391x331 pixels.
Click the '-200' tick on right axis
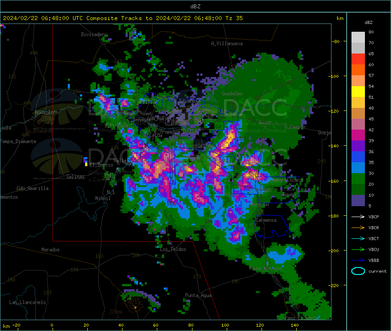click(334, 251)
